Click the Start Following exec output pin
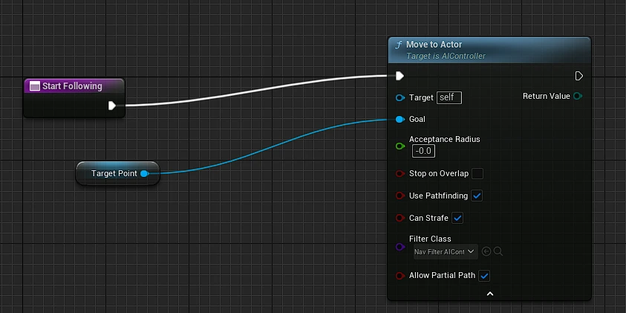626x313 pixels. (112, 106)
